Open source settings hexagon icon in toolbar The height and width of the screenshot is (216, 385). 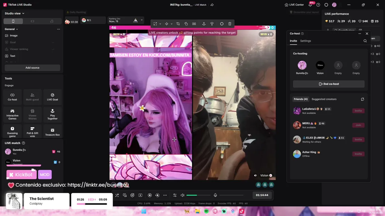click(x=222, y=24)
